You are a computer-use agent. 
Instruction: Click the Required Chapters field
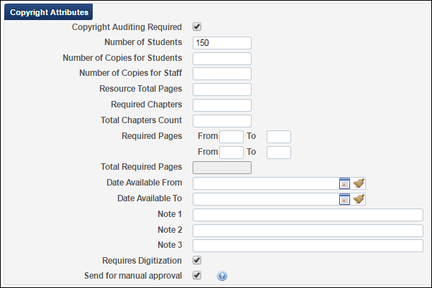(x=222, y=105)
